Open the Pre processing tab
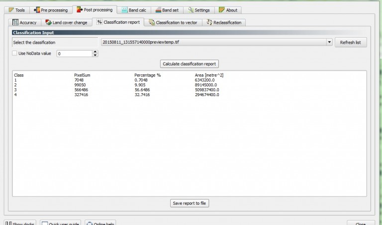The width and height of the screenshot is (382, 225). (50, 10)
